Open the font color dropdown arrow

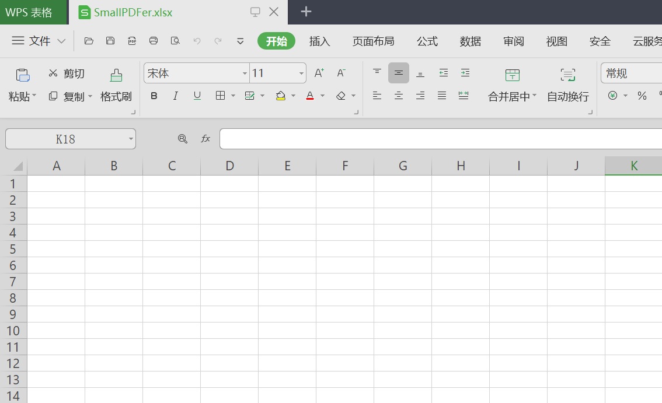point(323,96)
